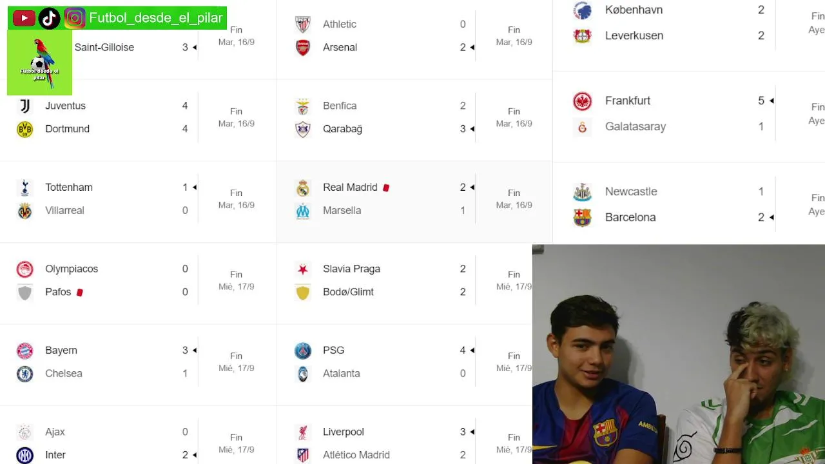Click the Liverpool club crest

point(303,432)
